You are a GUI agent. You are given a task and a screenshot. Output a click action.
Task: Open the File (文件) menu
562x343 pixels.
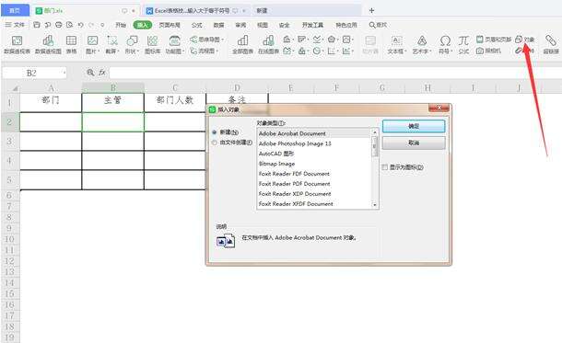tap(15, 25)
